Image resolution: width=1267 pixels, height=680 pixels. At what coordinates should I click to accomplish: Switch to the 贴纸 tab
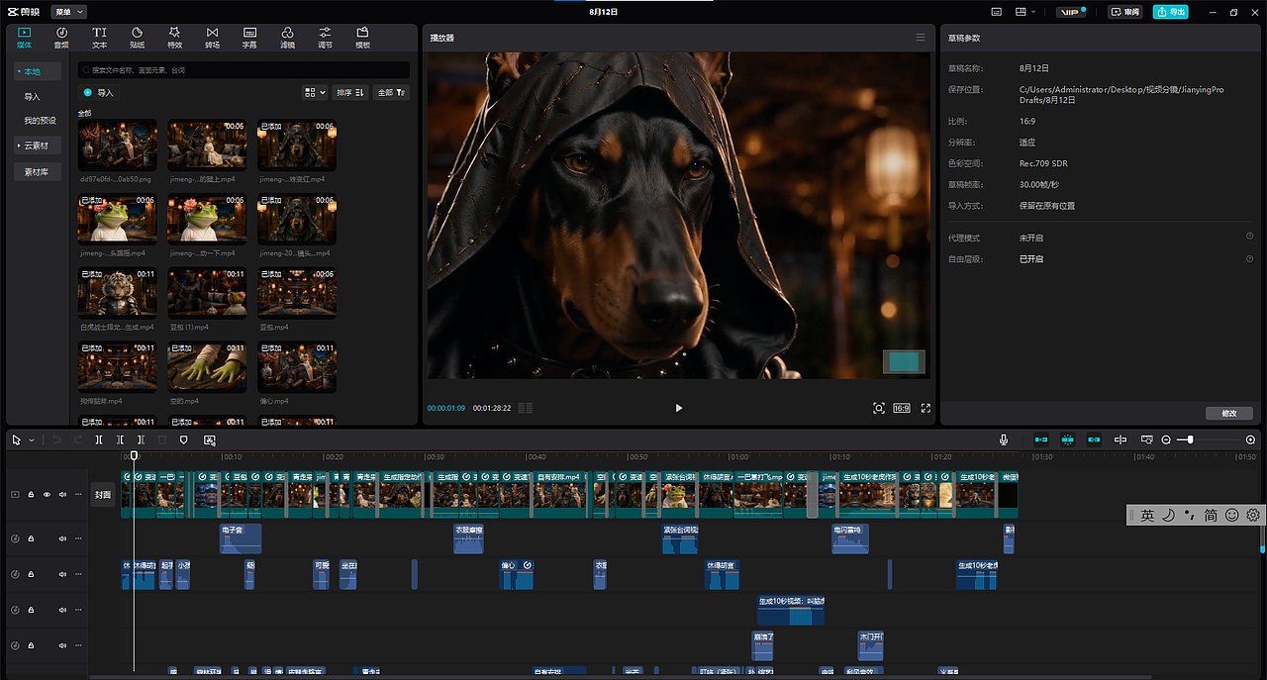pyautogui.click(x=137, y=38)
